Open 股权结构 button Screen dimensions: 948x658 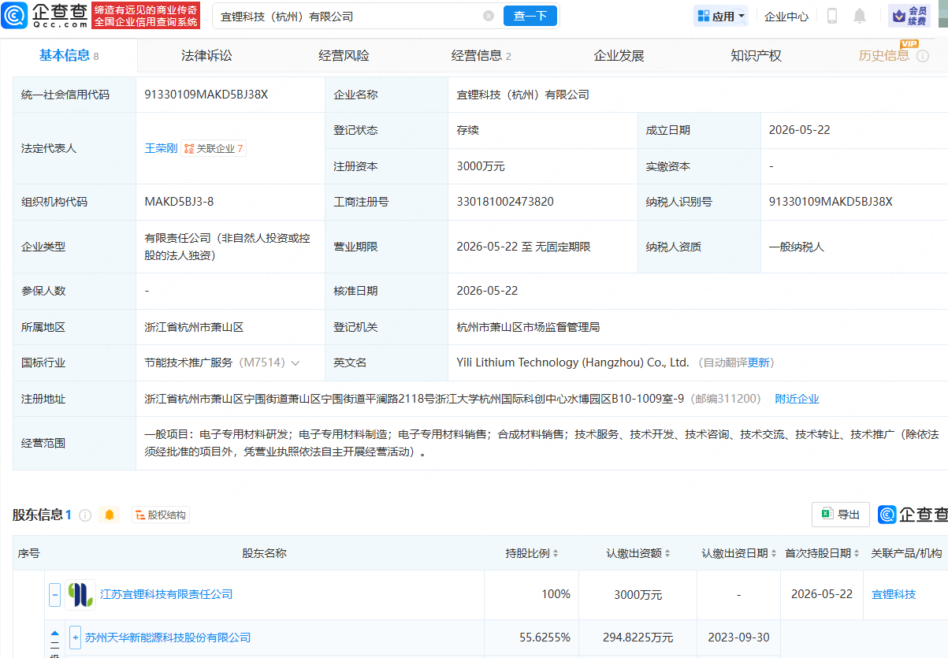161,515
